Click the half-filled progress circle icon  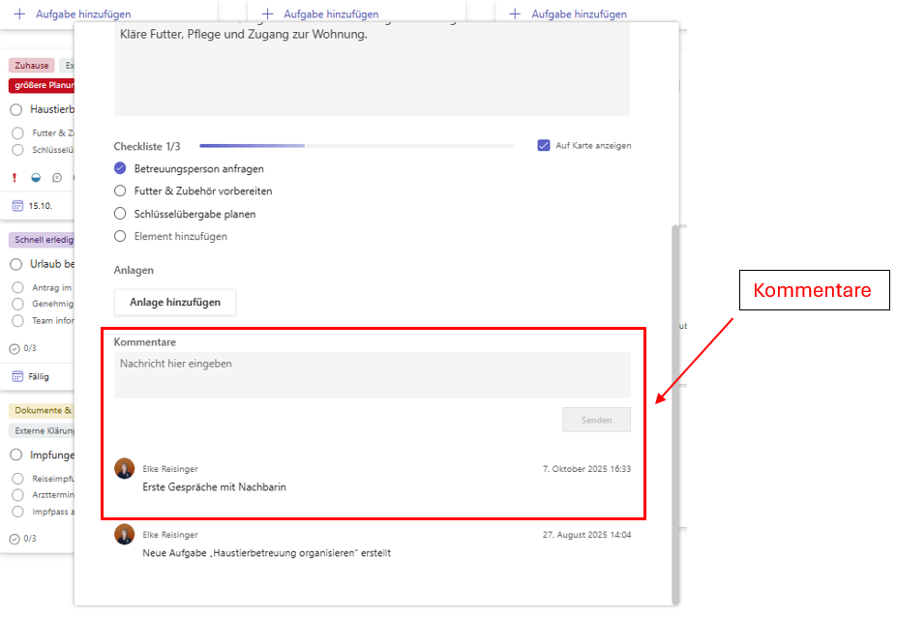click(36, 178)
